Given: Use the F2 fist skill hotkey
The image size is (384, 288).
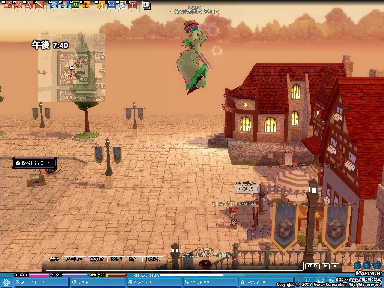Looking at the screenshot, I should pyautogui.click(x=18, y=5).
